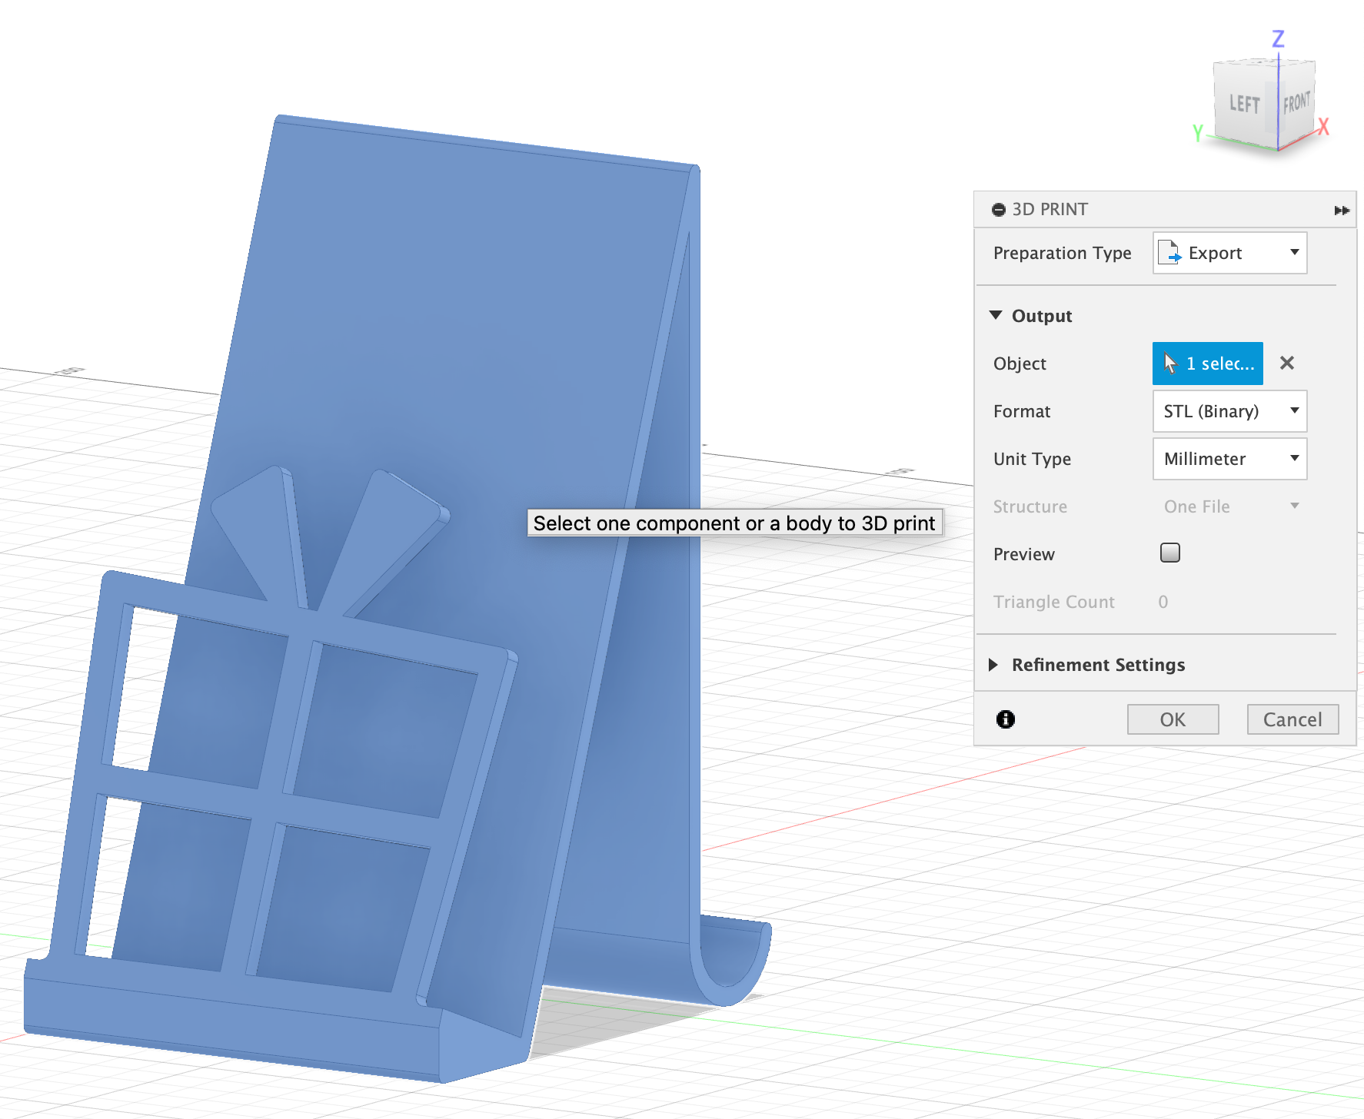Click the X axis label on the view cube

(1323, 127)
